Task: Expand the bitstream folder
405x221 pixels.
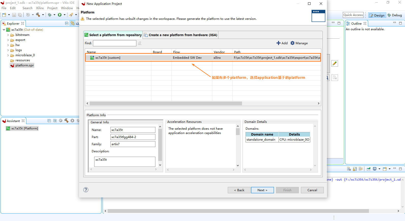Action: [x=8, y=35]
